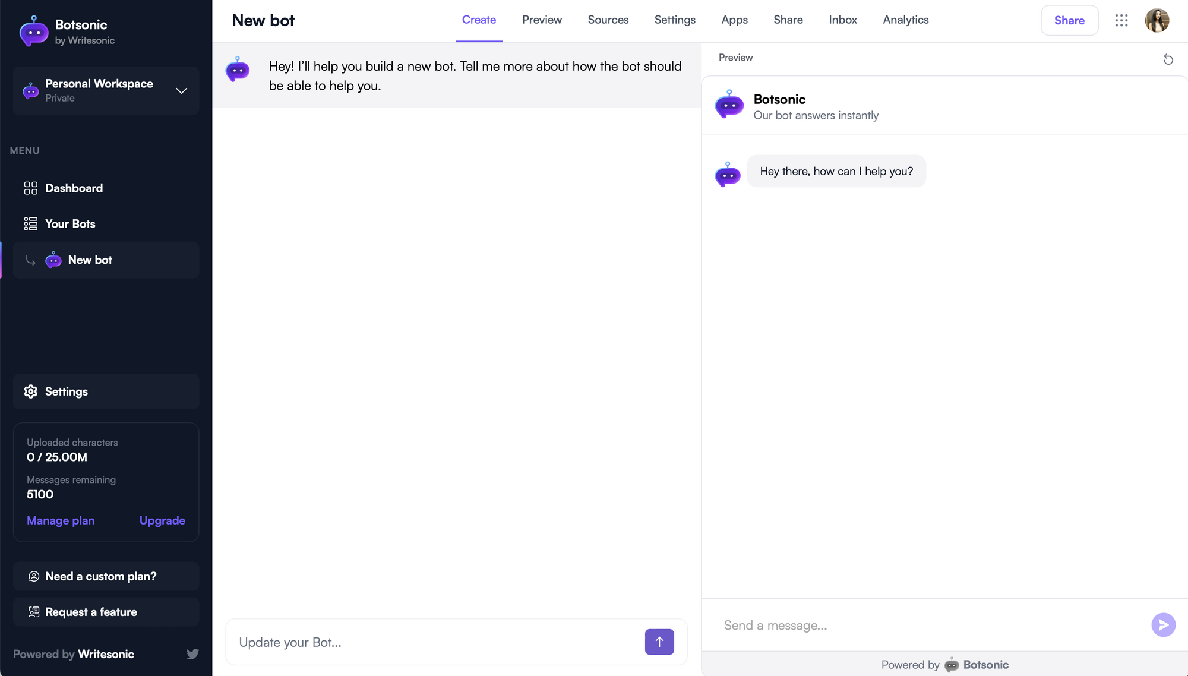The image size is (1188, 676).
Task: Collapse the workspace dropdown chevron
Action: coord(181,91)
